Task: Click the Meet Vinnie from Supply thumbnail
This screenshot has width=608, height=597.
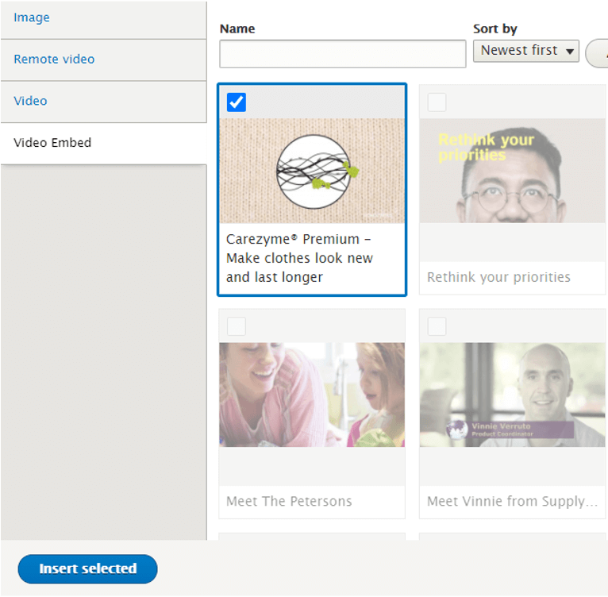Action: [512, 395]
